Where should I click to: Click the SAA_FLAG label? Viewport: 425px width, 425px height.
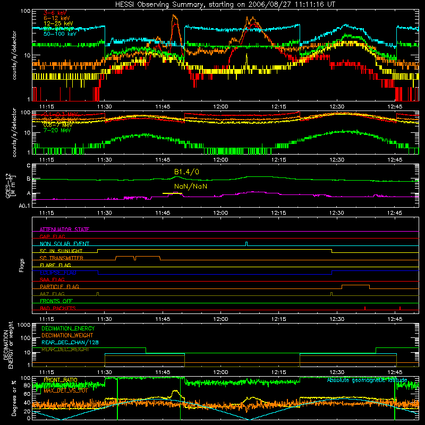click(52, 279)
